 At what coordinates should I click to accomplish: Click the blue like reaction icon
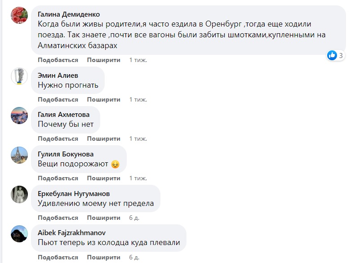332,55
